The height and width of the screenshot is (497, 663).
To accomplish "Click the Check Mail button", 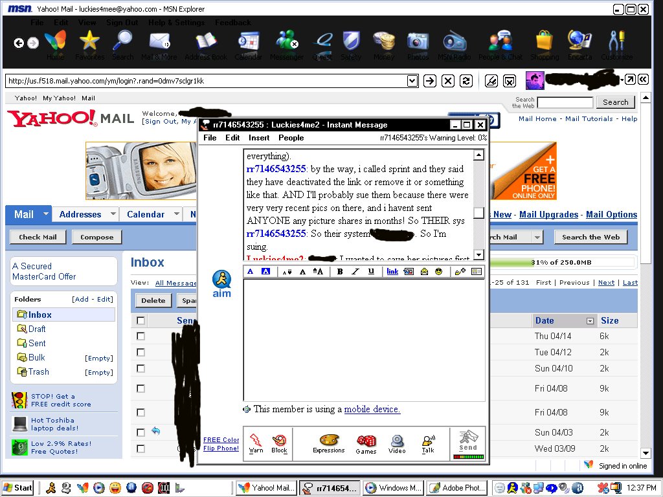I will [x=38, y=237].
